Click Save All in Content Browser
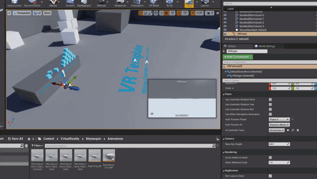This screenshot has height=179, width=317. point(15,139)
